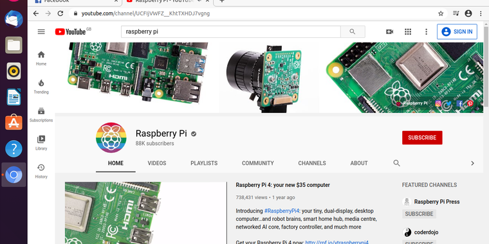Open Trending in sidebar
Image resolution: width=489 pixels, height=244 pixels.
tap(41, 87)
